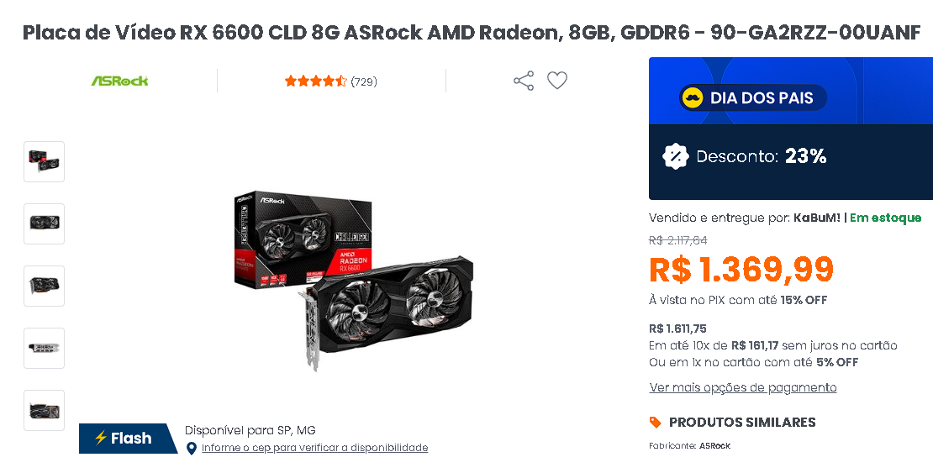Add product to favorites with heart icon
Image resolution: width=933 pixels, height=473 pixels.
(x=557, y=81)
